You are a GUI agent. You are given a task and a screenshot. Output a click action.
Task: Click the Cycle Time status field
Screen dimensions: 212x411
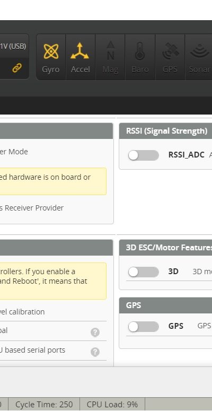point(44,405)
